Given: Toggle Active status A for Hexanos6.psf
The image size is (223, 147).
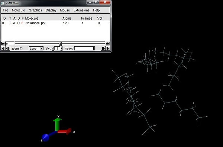Looking at the screenshot, I should (x=14, y=23).
